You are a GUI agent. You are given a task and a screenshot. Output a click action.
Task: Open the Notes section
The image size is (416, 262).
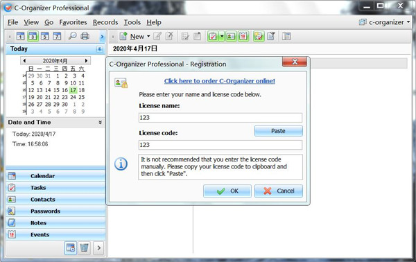tap(55, 222)
